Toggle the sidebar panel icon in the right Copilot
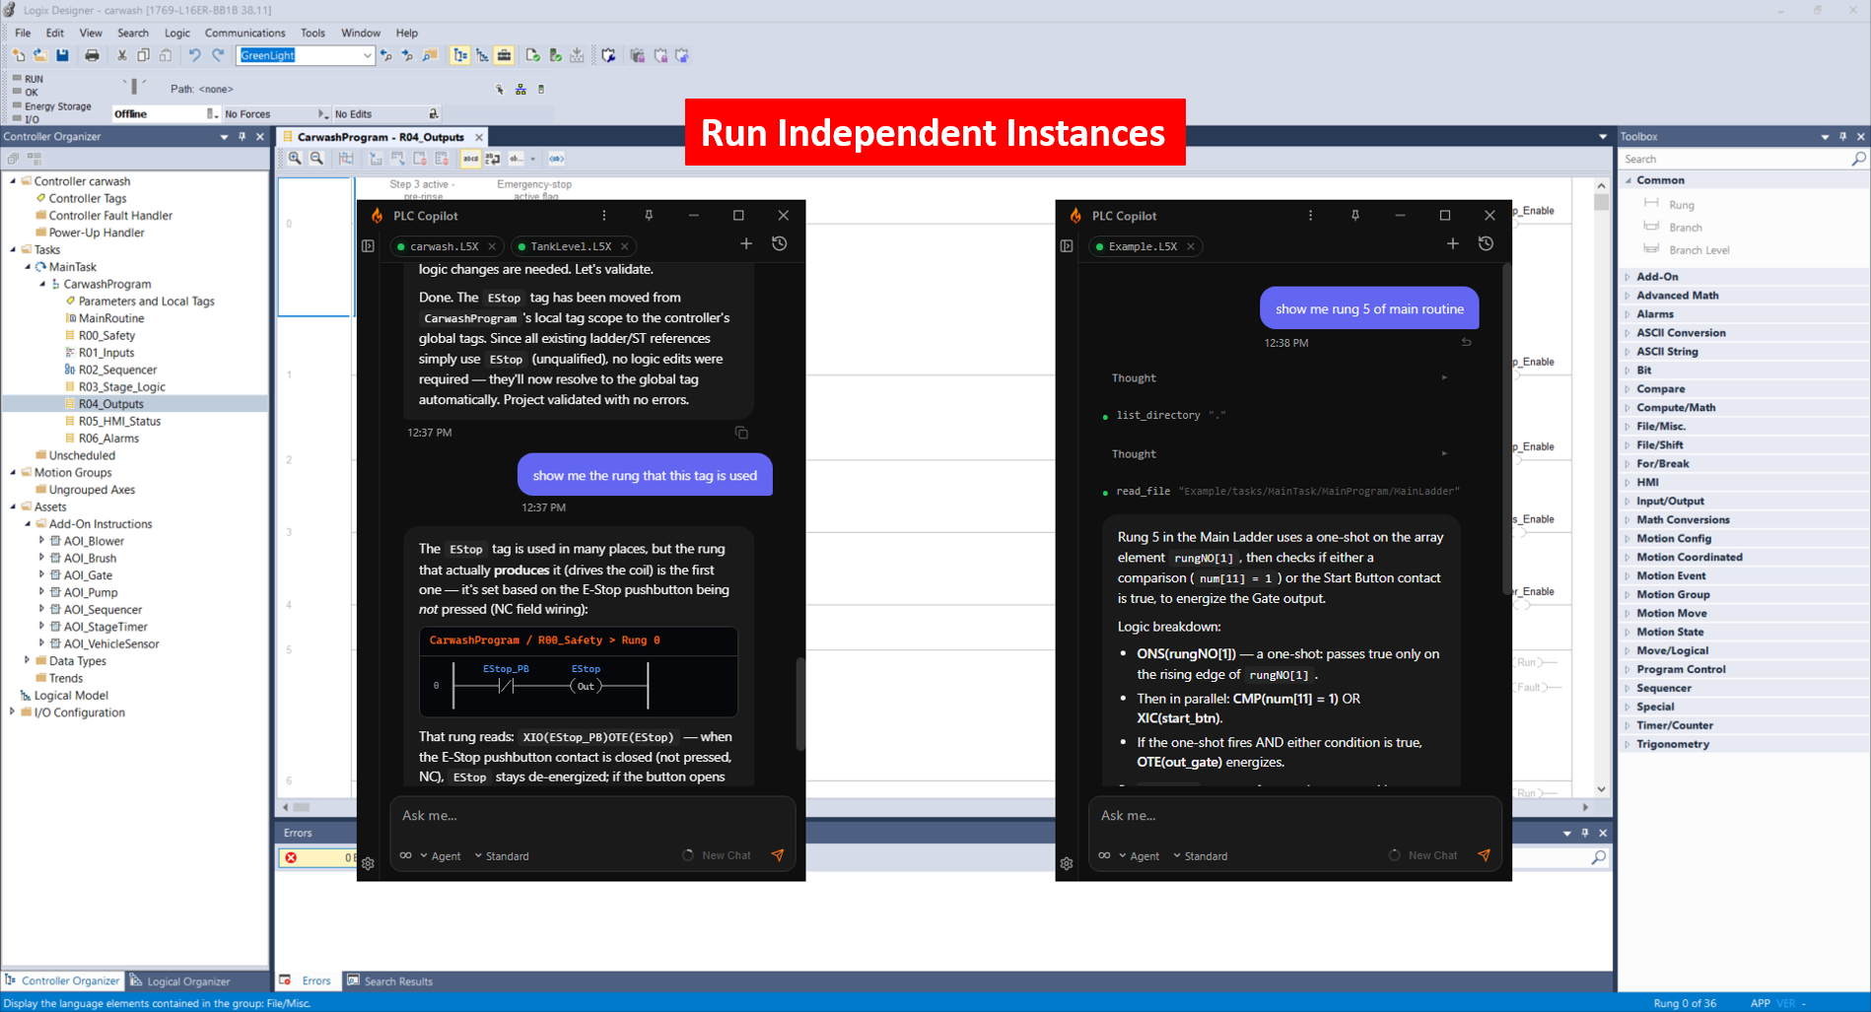The image size is (1871, 1012). click(x=1067, y=245)
